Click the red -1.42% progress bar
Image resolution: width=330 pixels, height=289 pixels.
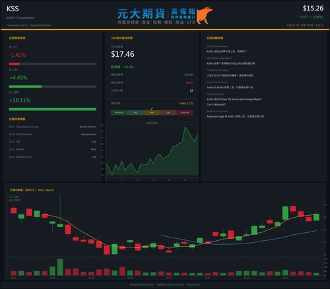click(15, 64)
